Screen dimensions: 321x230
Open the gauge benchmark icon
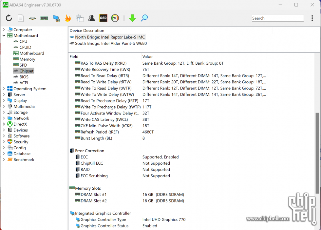[x=115, y=18]
